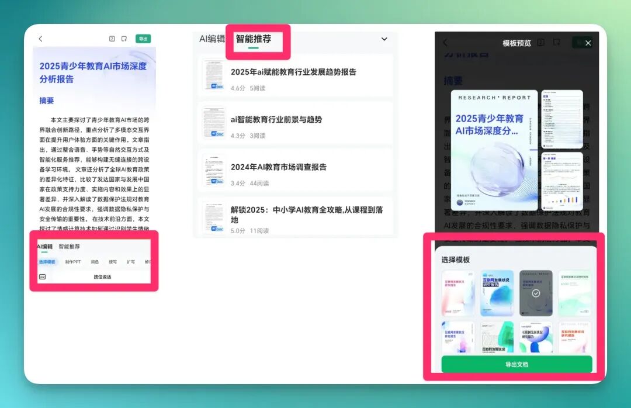631x408 pixels.
Task: Switch to keyboard input icon beside 按住说话
Action: click(x=42, y=276)
